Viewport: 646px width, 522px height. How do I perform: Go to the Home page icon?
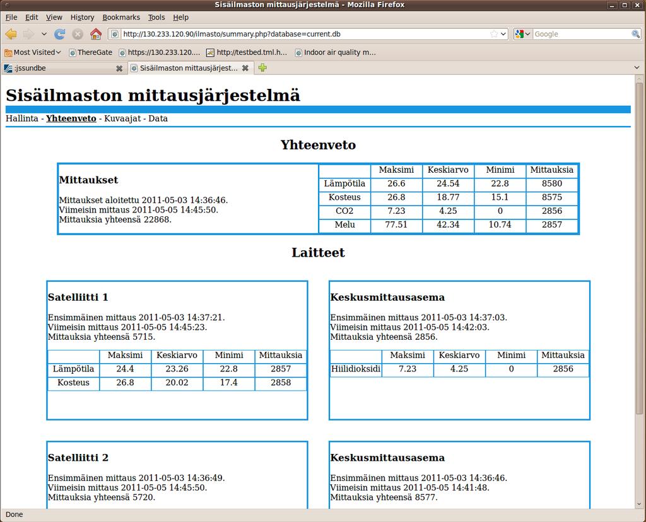coord(96,34)
